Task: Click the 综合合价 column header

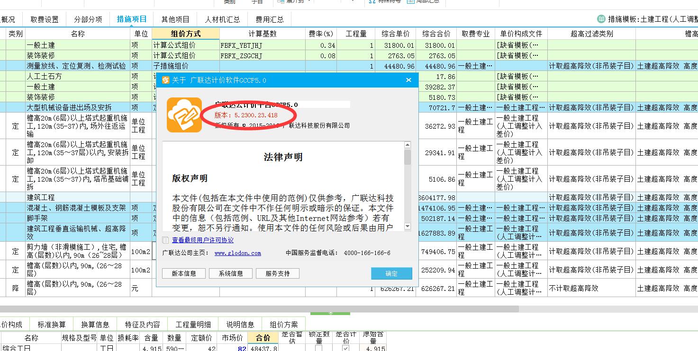Action: (436, 34)
